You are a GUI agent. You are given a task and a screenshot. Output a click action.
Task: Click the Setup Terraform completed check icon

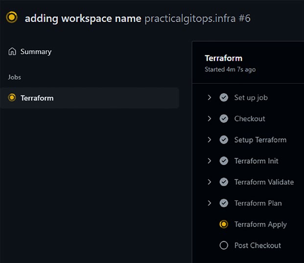[x=224, y=140]
